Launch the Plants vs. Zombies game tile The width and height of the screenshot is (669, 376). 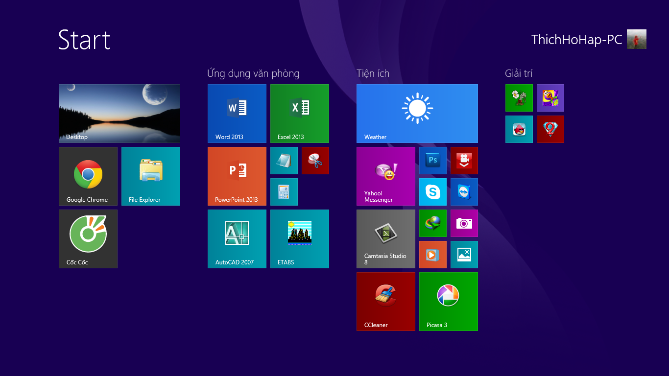coord(519,98)
